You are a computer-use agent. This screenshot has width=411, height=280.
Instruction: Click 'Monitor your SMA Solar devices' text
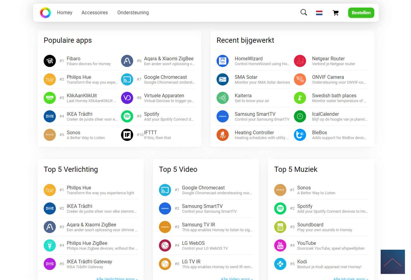pyautogui.click(x=262, y=82)
